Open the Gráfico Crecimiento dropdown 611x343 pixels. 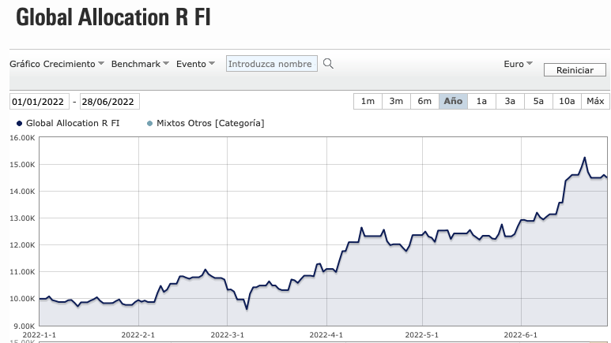[x=57, y=64]
